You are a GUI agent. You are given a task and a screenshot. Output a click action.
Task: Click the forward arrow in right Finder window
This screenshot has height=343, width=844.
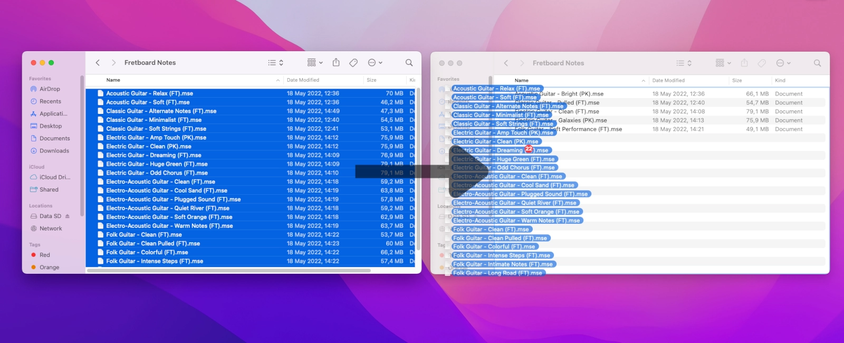pyautogui.click(x=522, y=63)
